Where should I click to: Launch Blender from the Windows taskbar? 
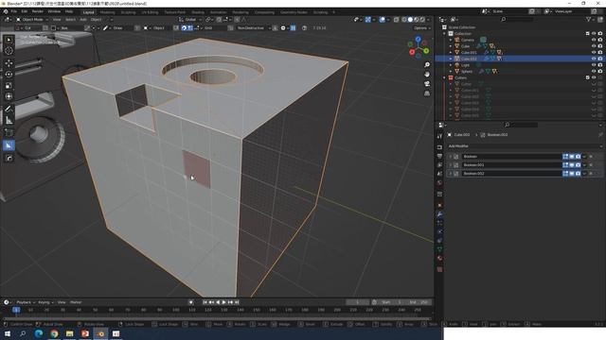pyautogui.click(x=101, y=333)
